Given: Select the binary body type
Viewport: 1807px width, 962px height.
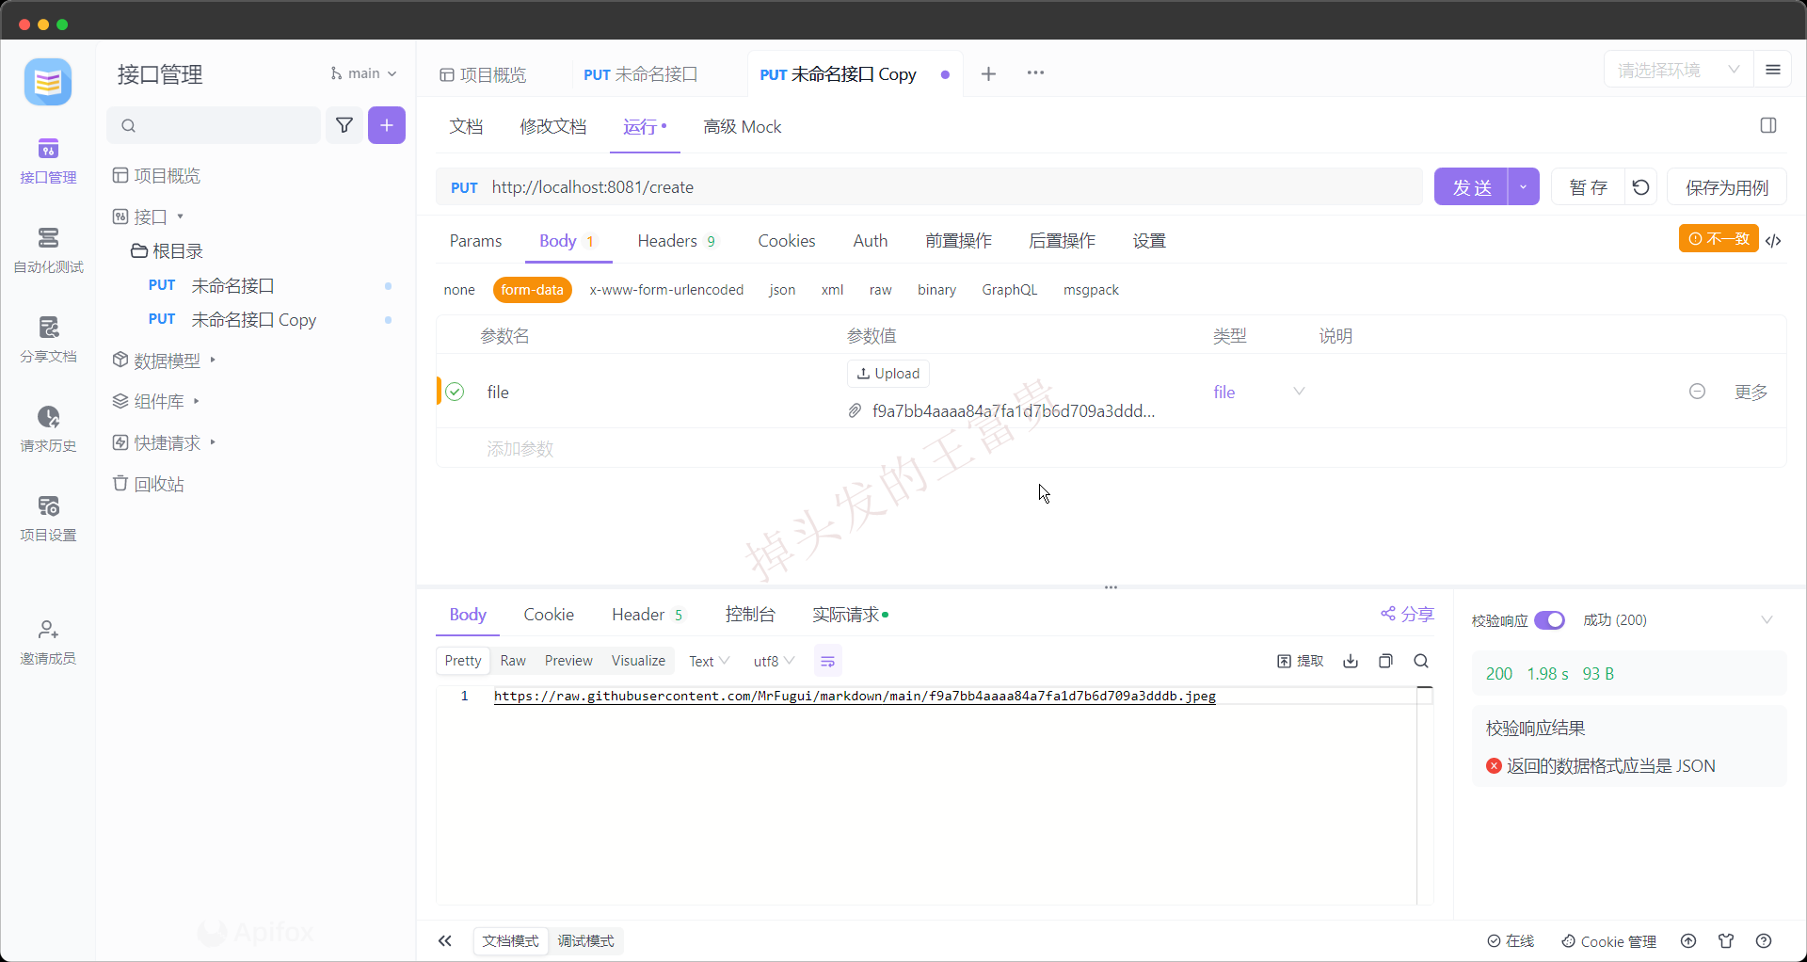Looking at the screenshot, I should tap(936, 290).
